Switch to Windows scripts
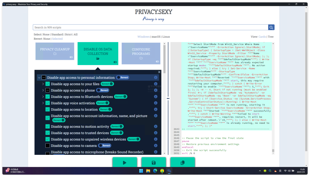 (x=144, y=37)
